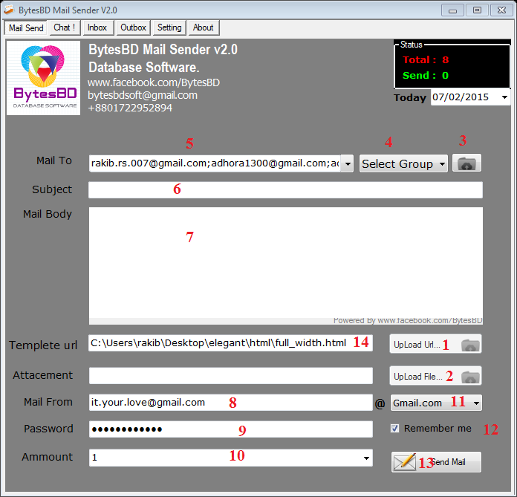
Task: Click into the Subject input field
Action: pyautogui.click(x=285, y=190)
